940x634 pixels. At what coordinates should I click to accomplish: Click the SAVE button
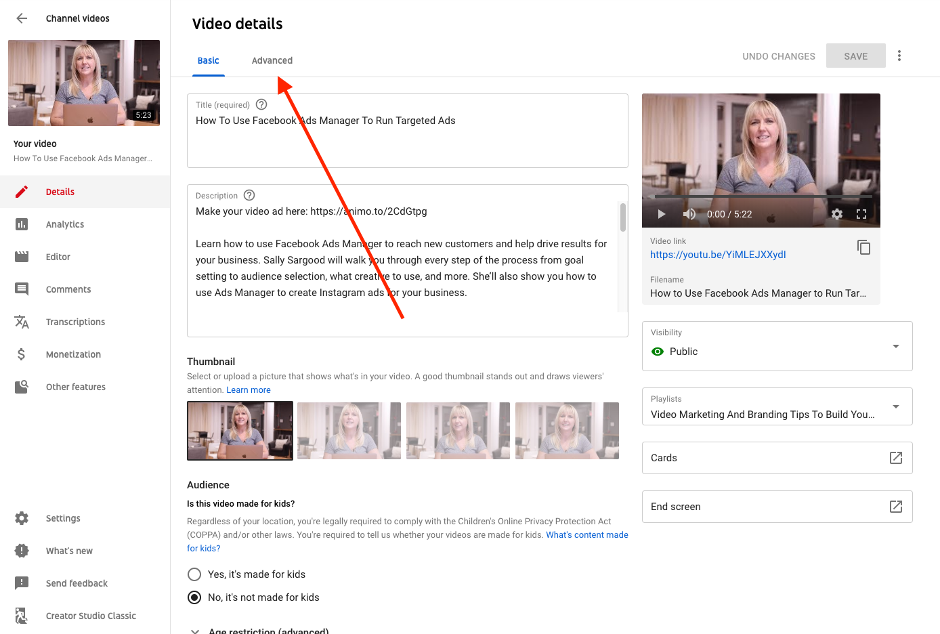856,56
